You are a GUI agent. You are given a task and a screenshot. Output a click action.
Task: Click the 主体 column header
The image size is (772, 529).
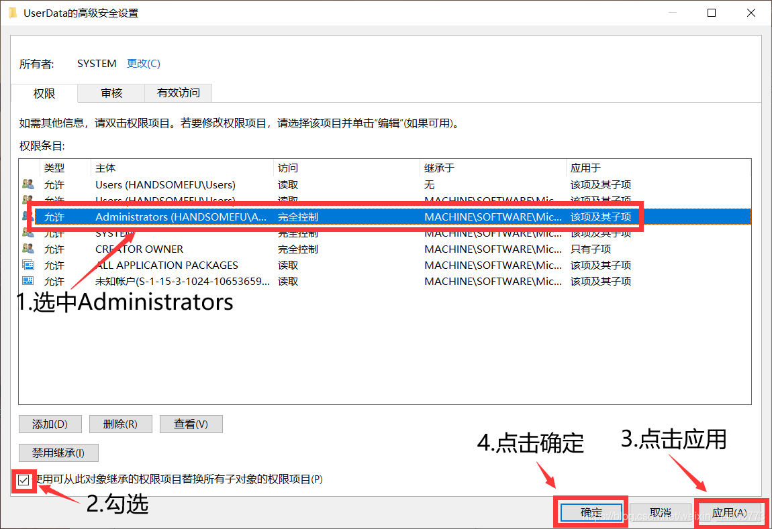pyautogui.click(x=107, y=168)
